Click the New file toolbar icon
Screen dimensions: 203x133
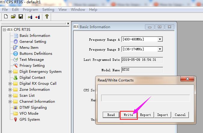click(6, 17)
